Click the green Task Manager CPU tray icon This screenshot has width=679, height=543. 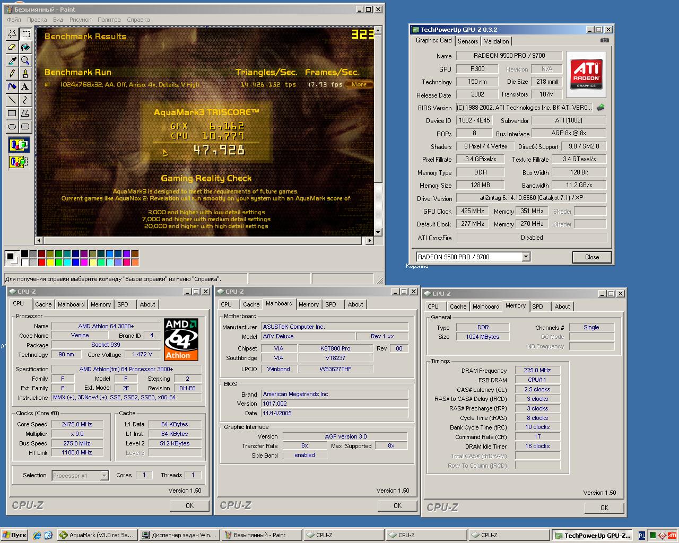coord(652,535)
